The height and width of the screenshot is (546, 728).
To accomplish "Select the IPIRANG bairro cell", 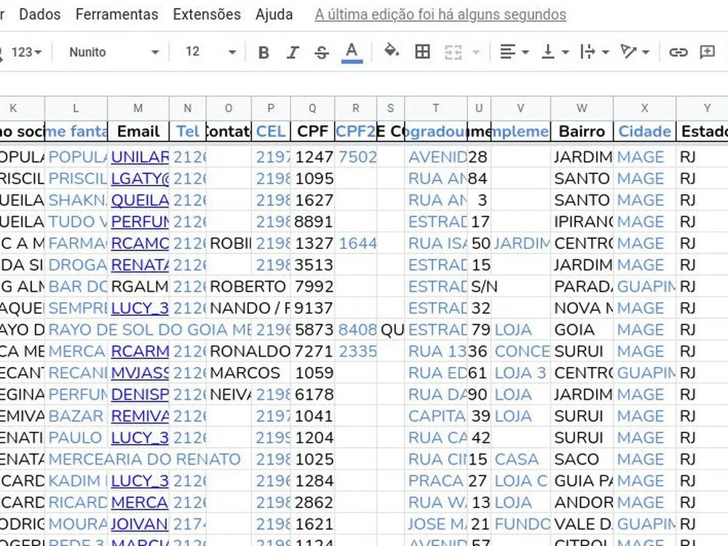I will (582, 222).
